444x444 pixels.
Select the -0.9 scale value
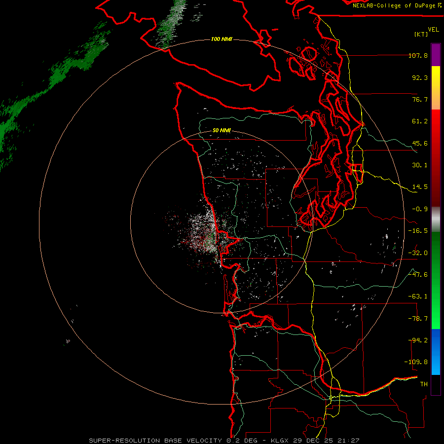pos(420,209)
